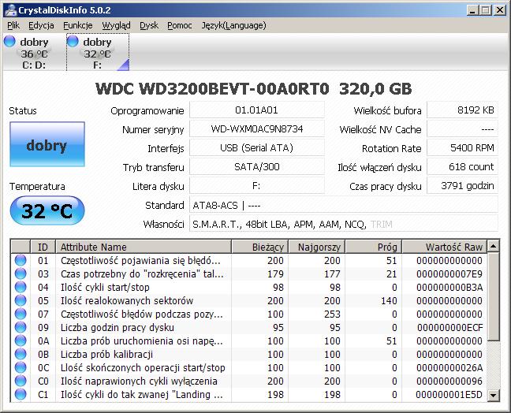Click the status orb for attribute 04
This screenshot has width=511, height=413.
(21, 287)
